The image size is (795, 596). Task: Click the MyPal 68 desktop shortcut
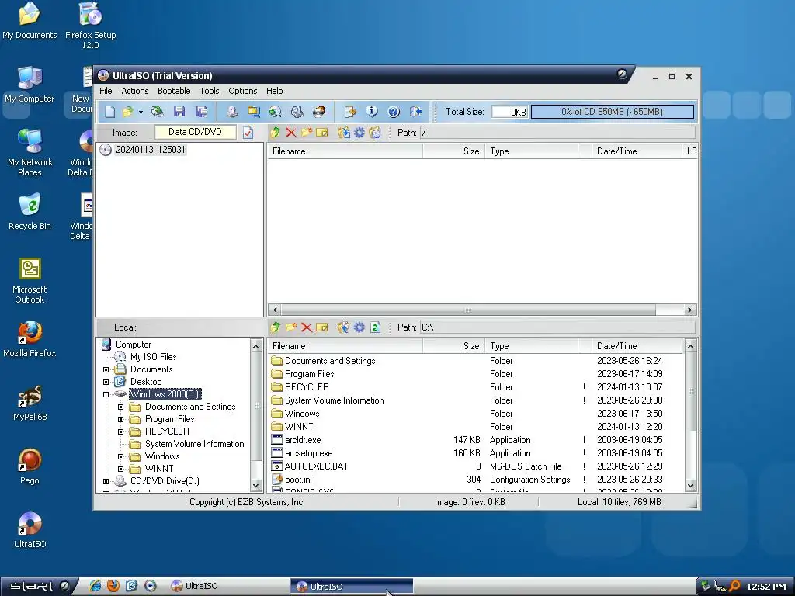30,403
